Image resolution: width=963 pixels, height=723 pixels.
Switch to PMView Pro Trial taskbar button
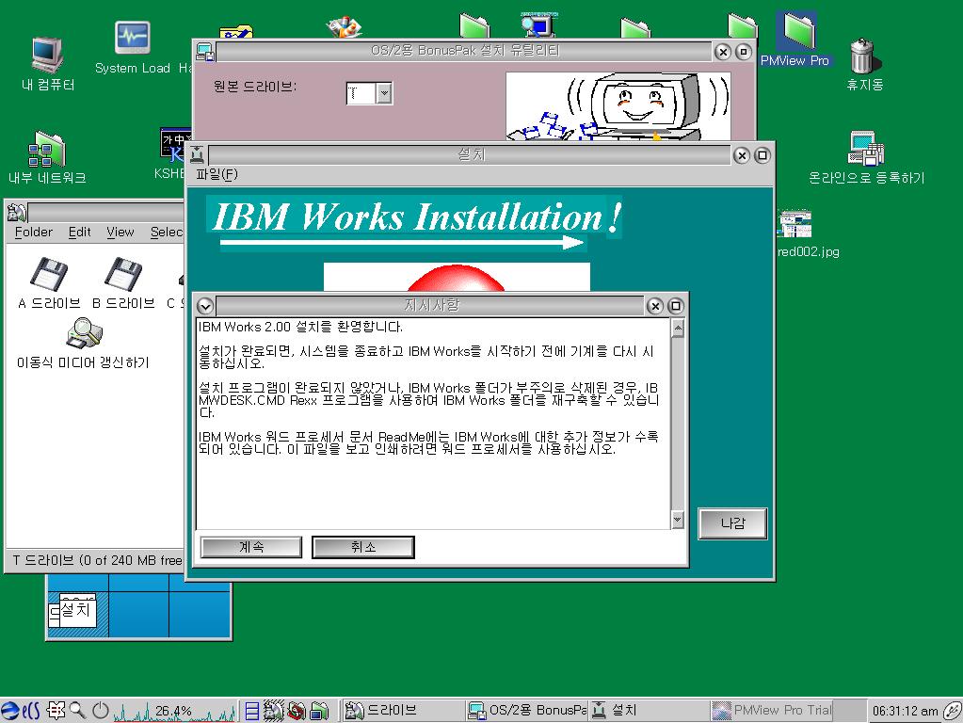point(772,711)
